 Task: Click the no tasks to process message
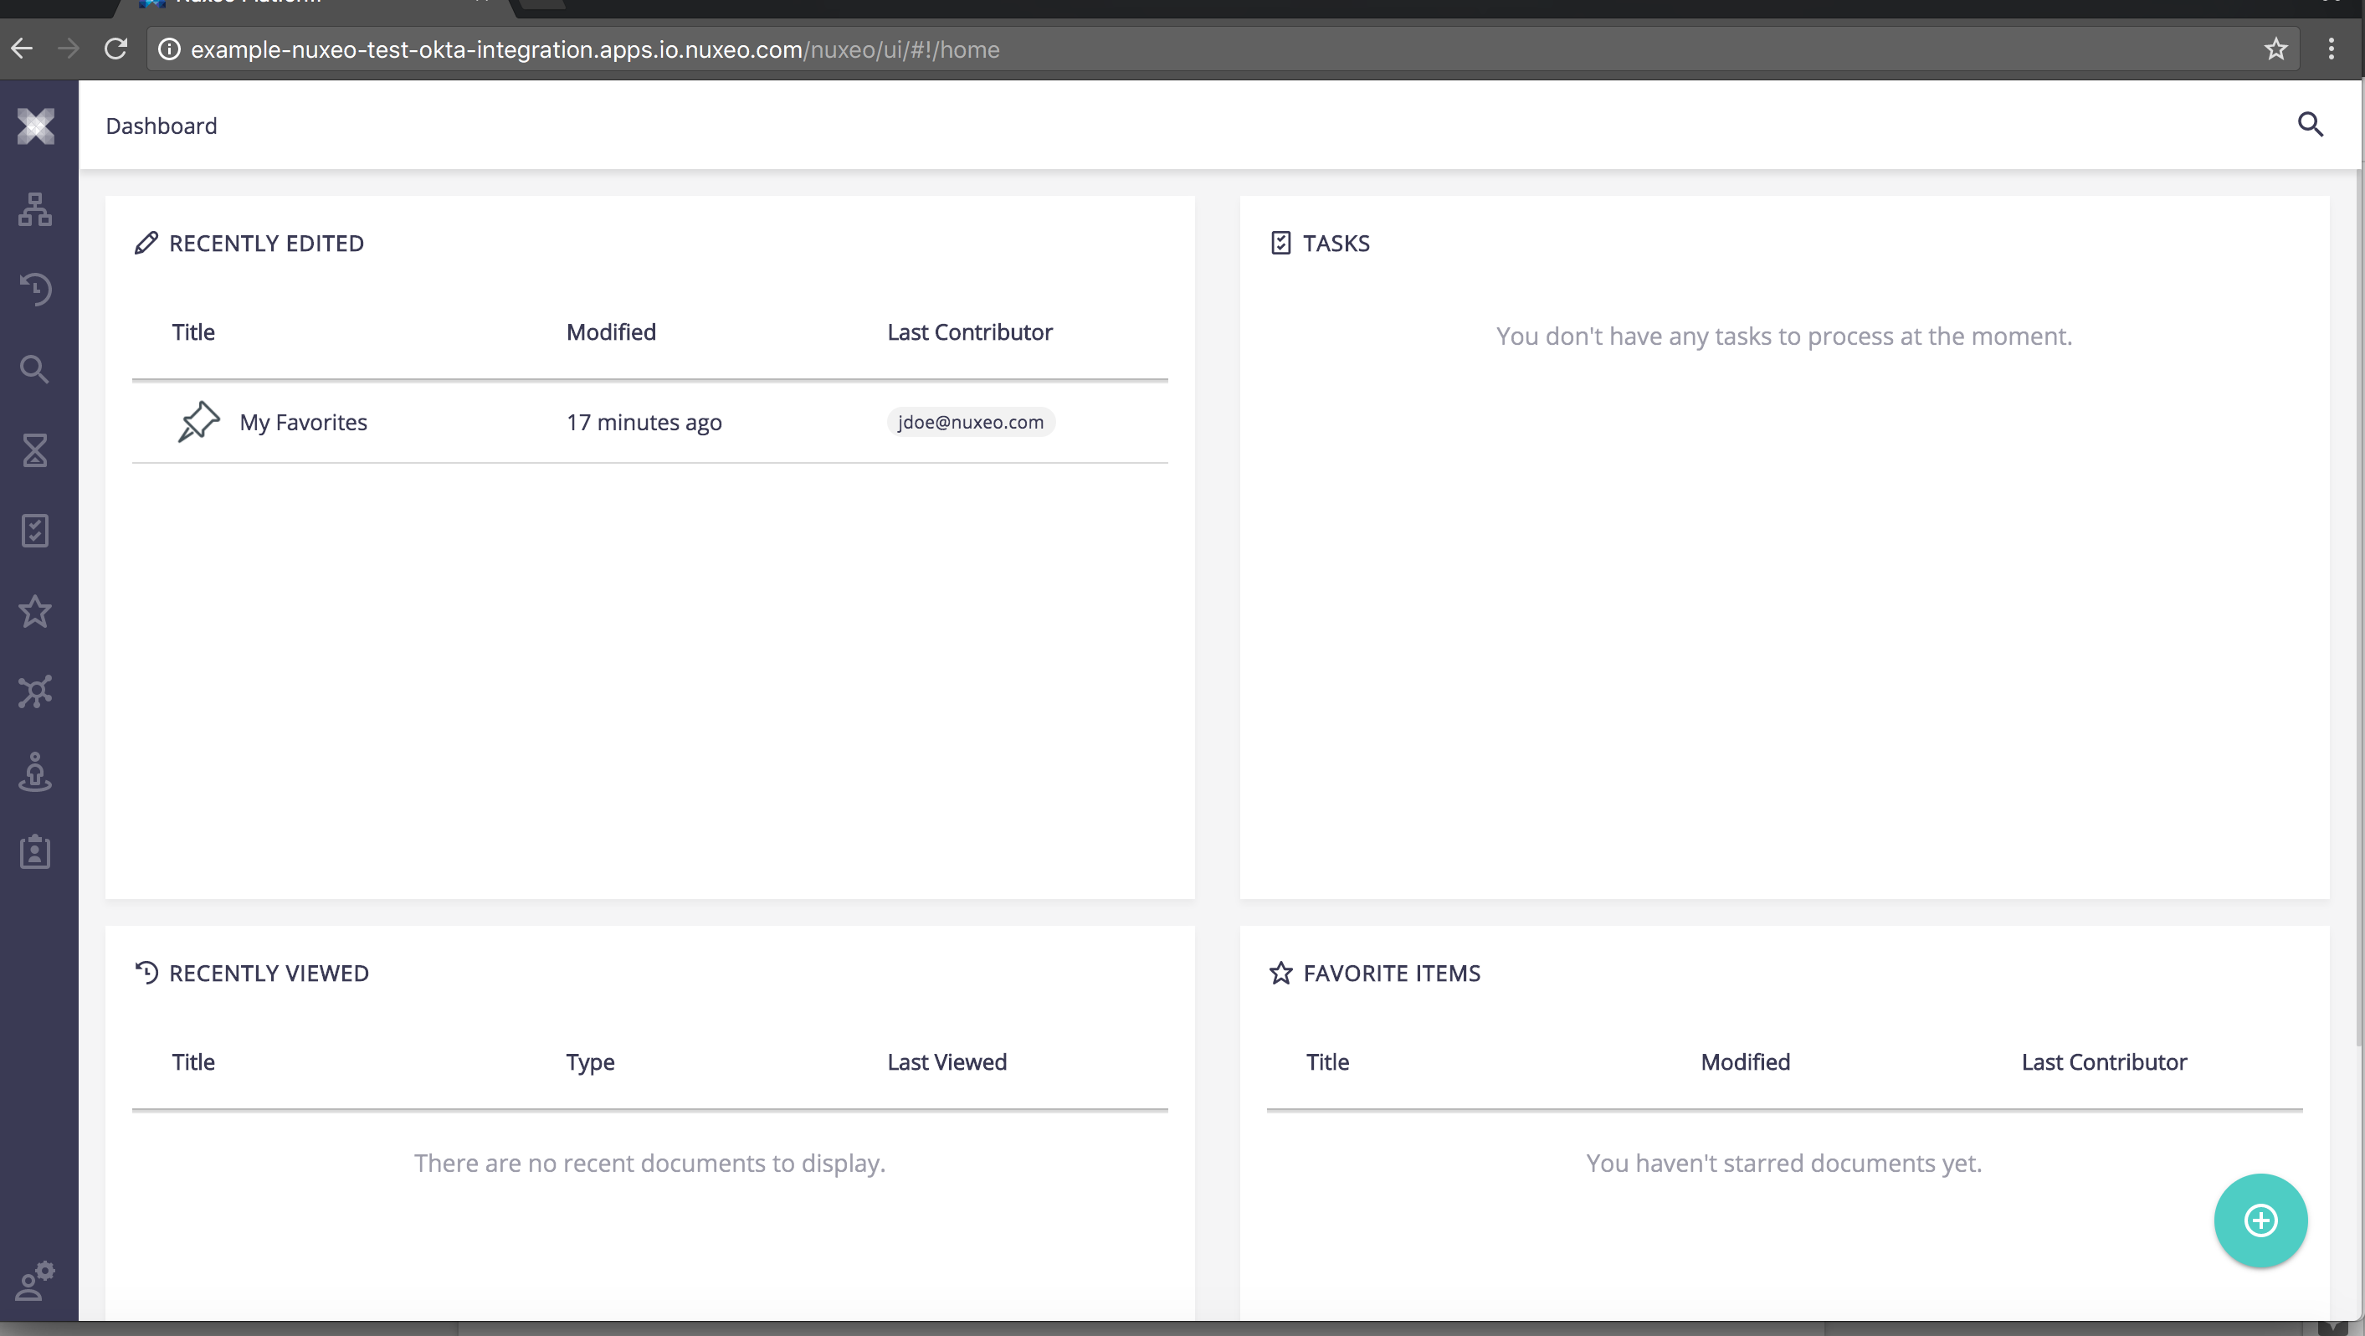[x=1783, y=336]
